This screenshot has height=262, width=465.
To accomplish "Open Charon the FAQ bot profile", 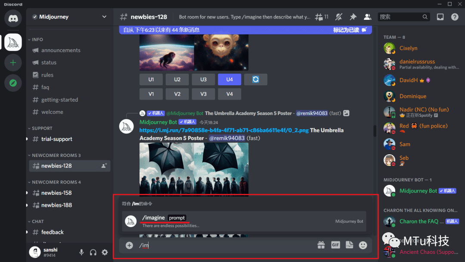I will click(421, 221).
